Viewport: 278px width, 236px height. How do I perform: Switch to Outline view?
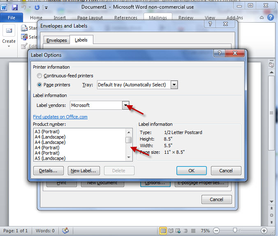point(185,231)
